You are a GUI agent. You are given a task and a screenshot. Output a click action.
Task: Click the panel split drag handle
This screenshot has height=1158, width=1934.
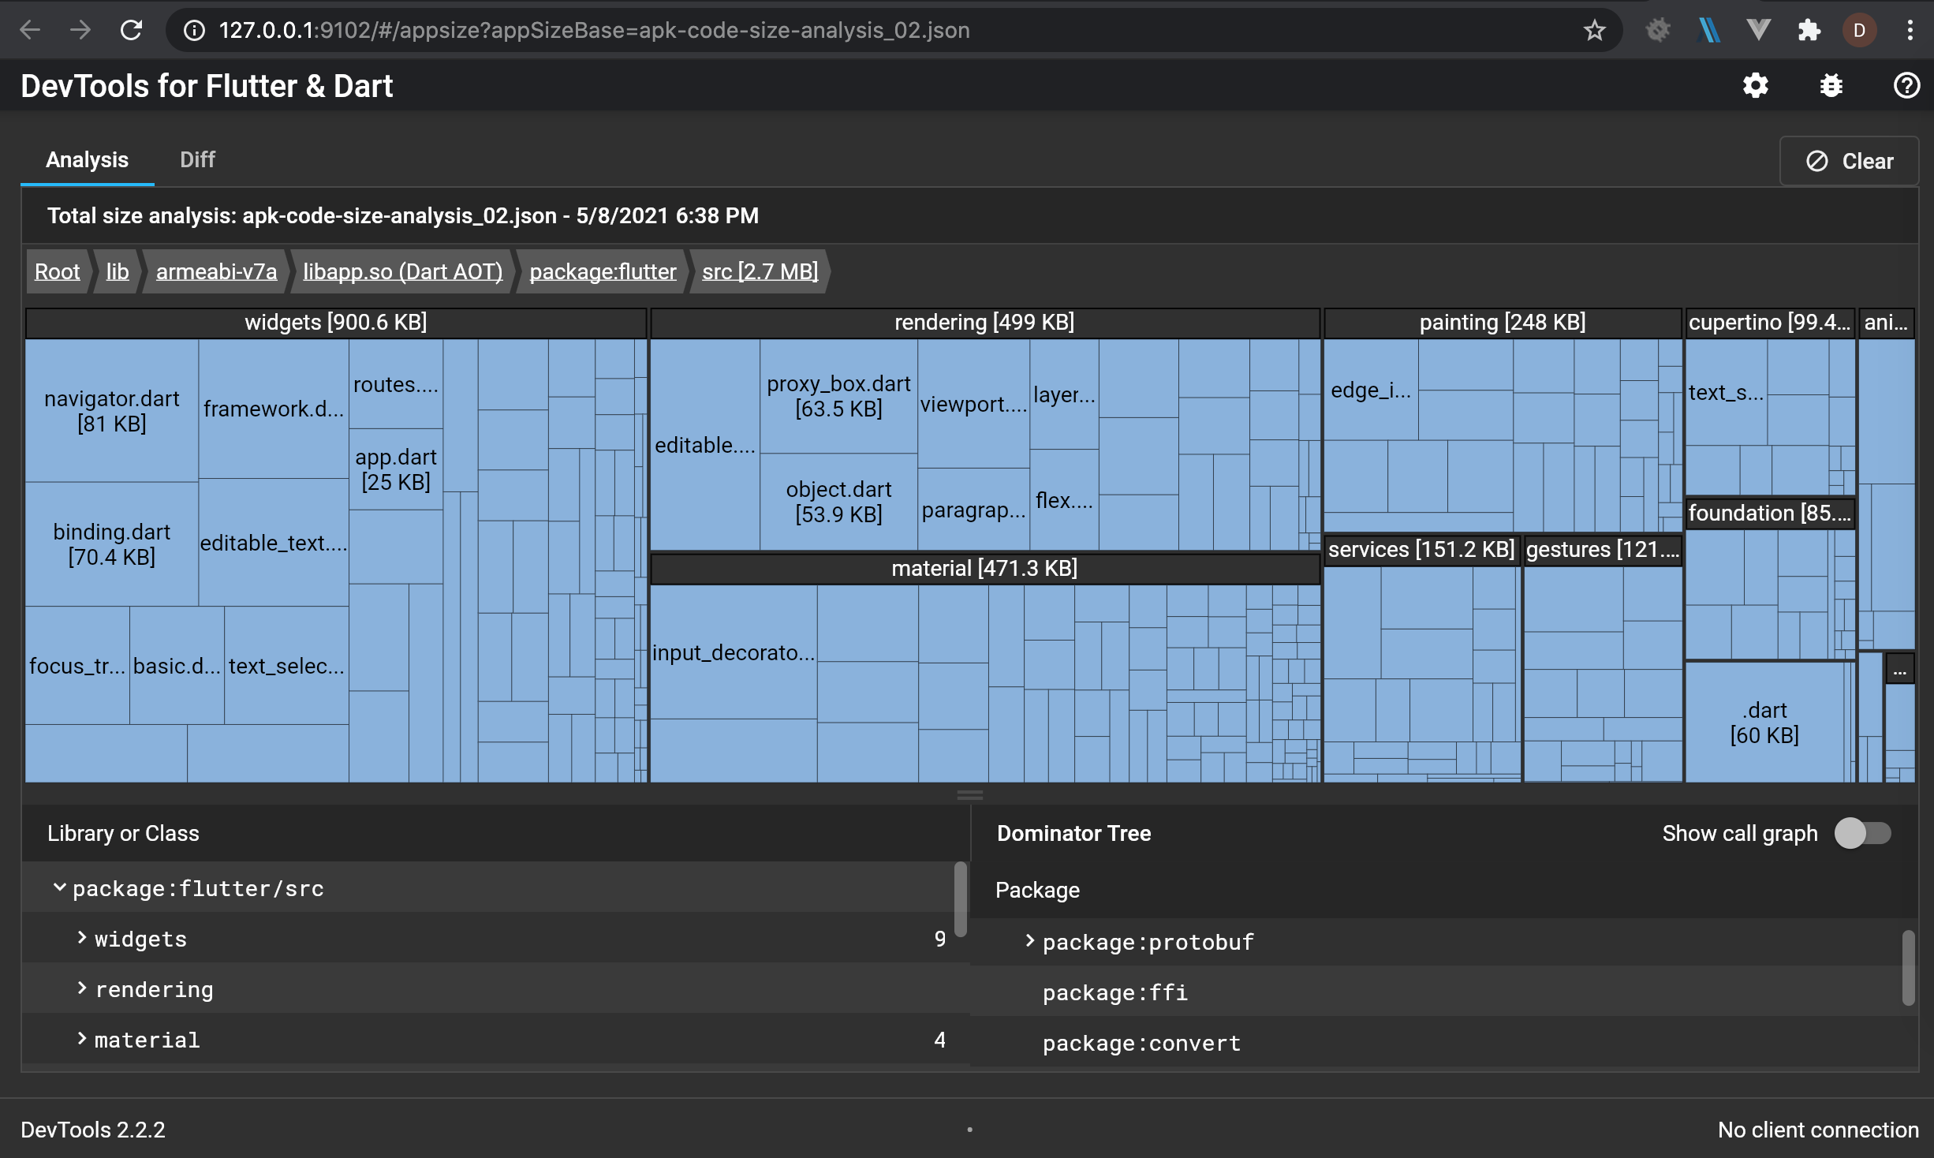pos(969,794)
